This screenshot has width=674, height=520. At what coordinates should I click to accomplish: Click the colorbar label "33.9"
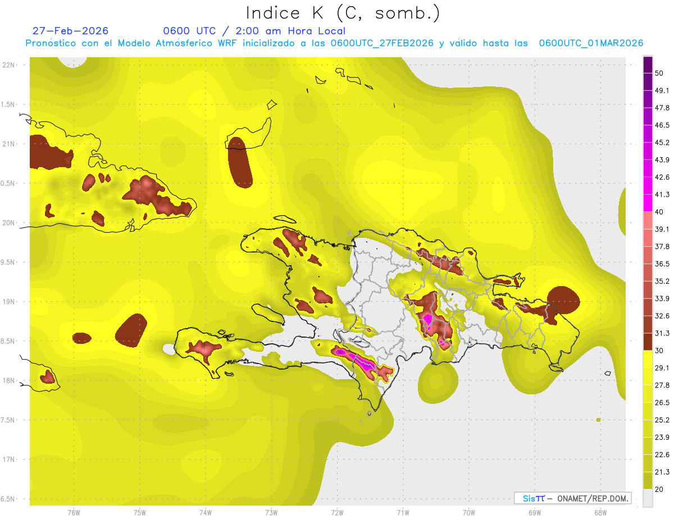662,298
